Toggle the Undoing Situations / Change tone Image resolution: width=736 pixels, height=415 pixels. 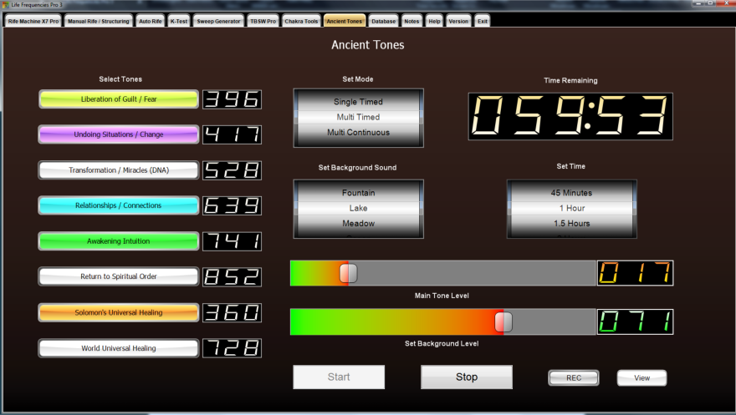(x=119, y=134)
